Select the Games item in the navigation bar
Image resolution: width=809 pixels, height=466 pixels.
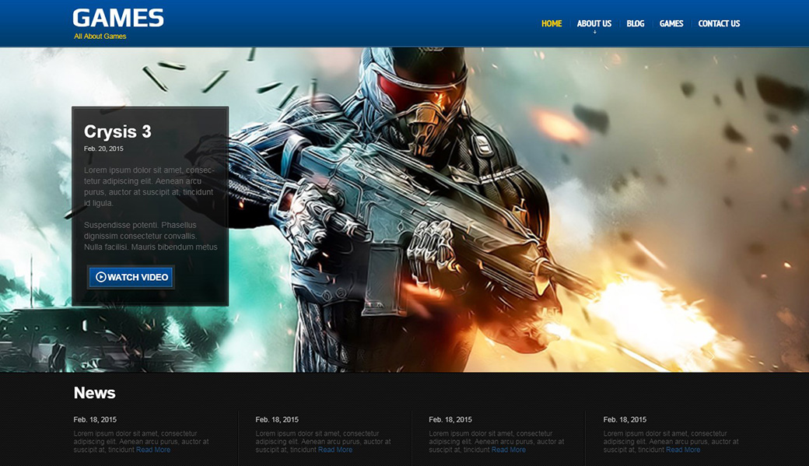(x=671, y=23)
